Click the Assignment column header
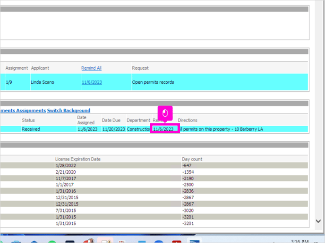 pos(17,68)
